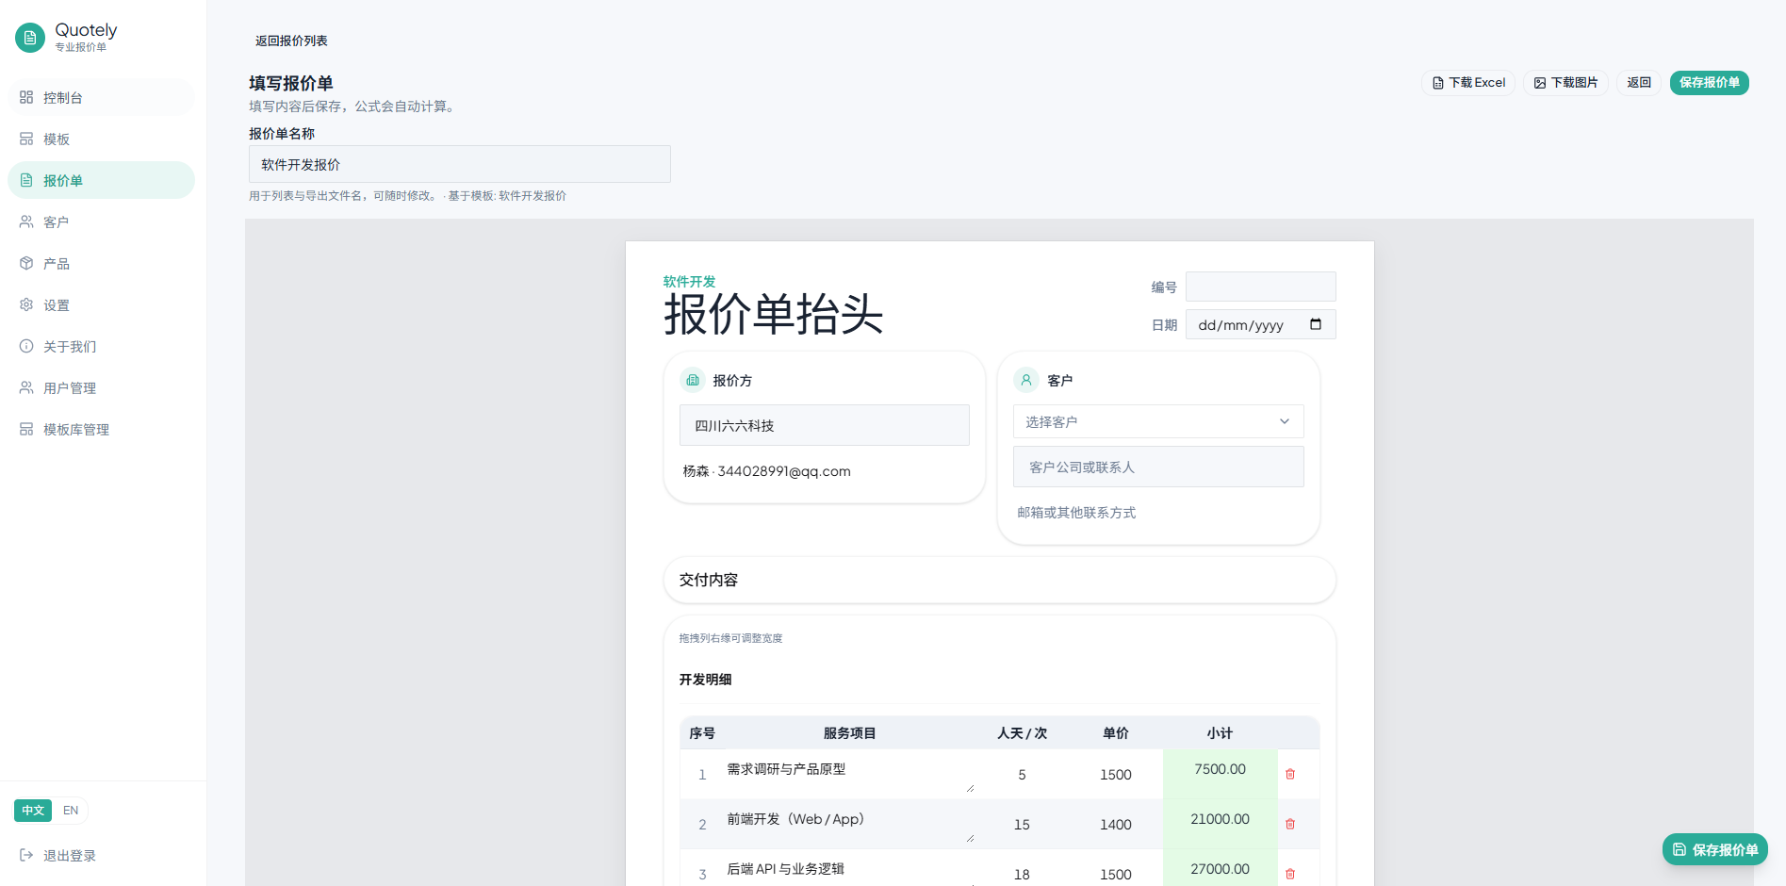Grab resize handle of 前端开发 textarea

pos(970,838)
